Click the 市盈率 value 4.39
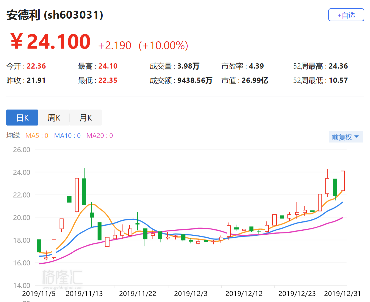The image size is (370, 302). 256,66
